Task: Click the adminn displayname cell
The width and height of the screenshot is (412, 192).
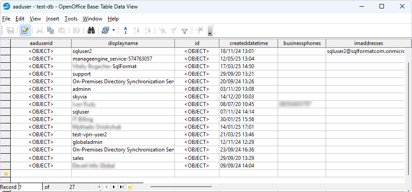Action: (x=123, y=89)
